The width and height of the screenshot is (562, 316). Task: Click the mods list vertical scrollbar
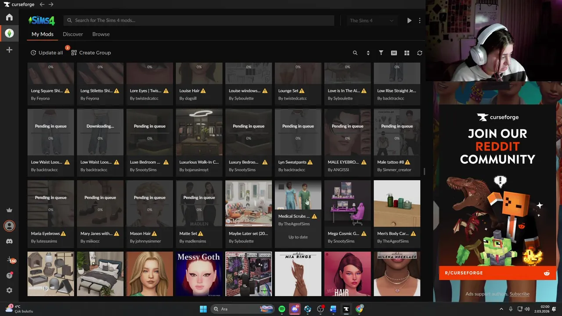click(424, 171)
